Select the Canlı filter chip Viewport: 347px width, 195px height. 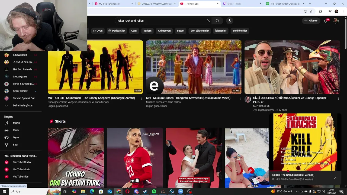coord(134,31)
